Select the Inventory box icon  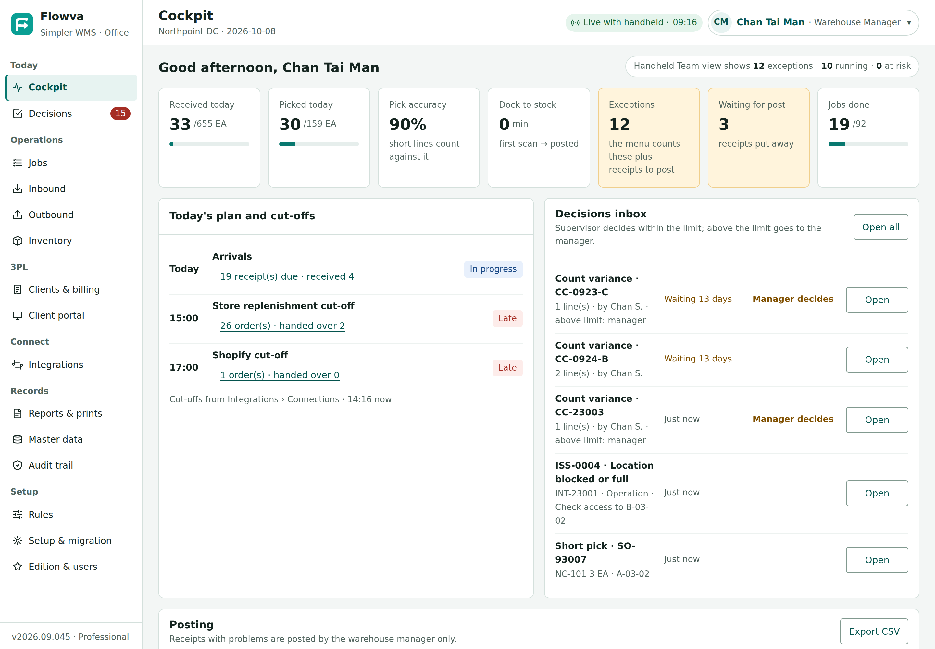18,241
